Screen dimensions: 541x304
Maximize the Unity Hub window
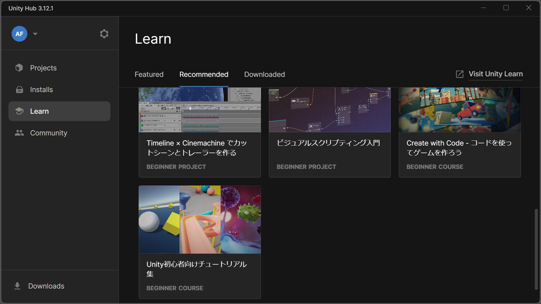[506, 8]
